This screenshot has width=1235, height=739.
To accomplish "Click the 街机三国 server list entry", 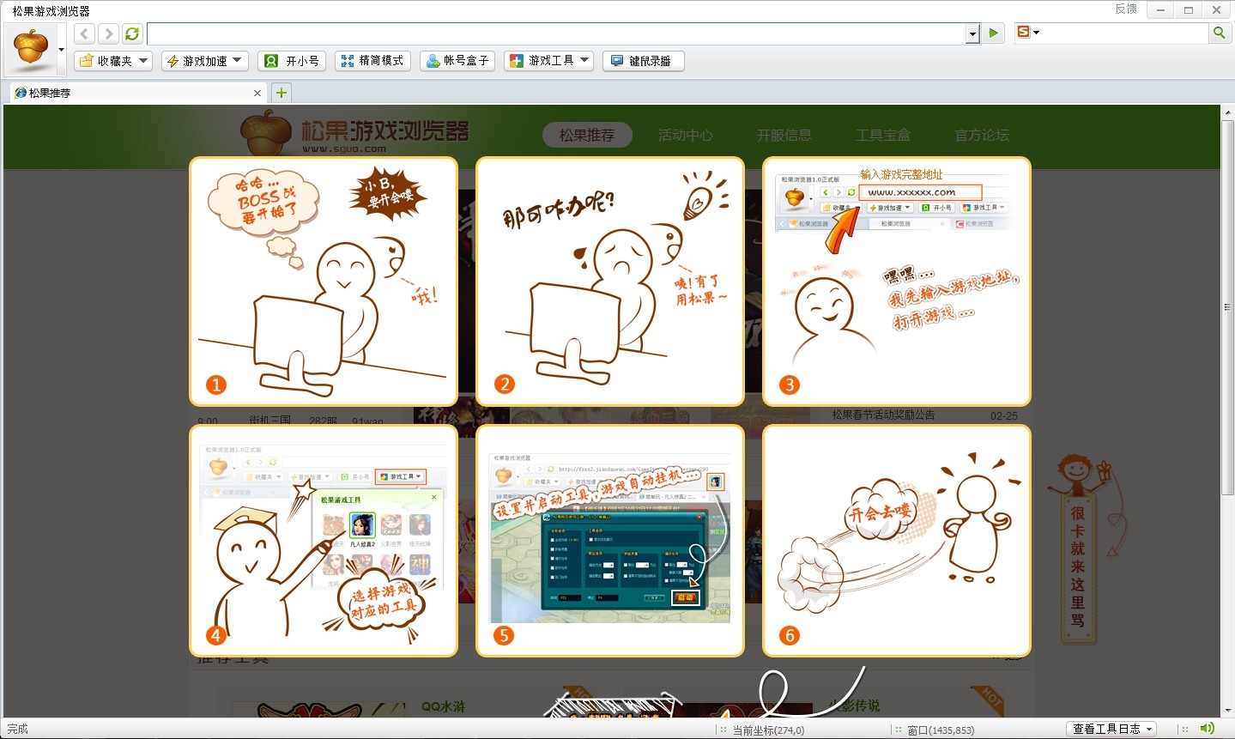I will [x=269, y=421].
